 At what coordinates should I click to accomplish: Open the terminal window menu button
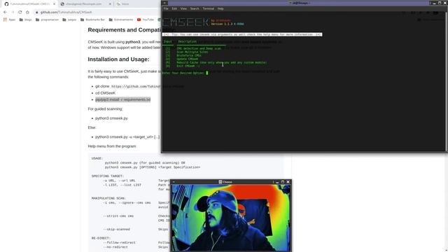(164, 3)
